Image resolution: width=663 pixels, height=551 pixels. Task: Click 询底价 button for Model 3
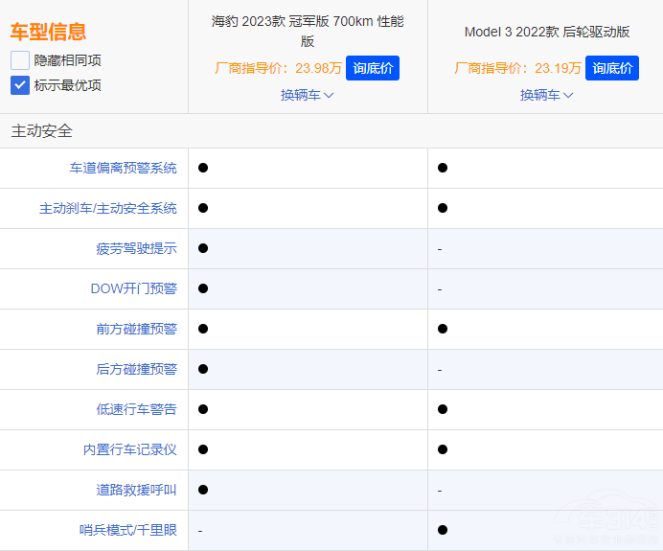[x=611, y=68]
